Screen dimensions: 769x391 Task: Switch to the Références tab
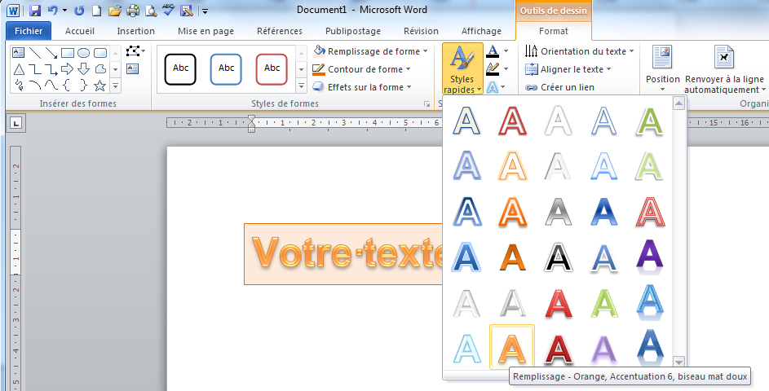coord(280,31)
